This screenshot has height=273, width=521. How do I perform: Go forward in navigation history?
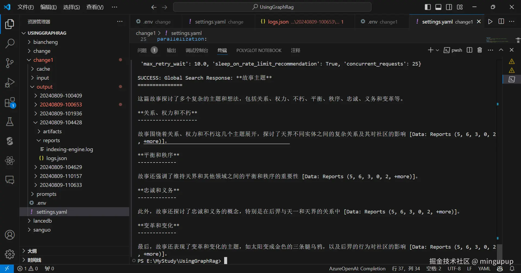[x=165, y=7]
